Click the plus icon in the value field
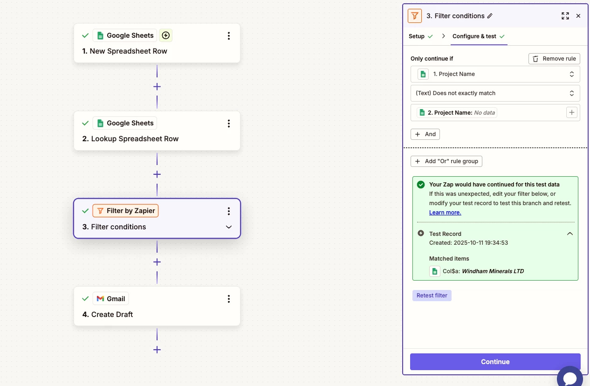The image size is (590, 386). [x=572, y=112]
